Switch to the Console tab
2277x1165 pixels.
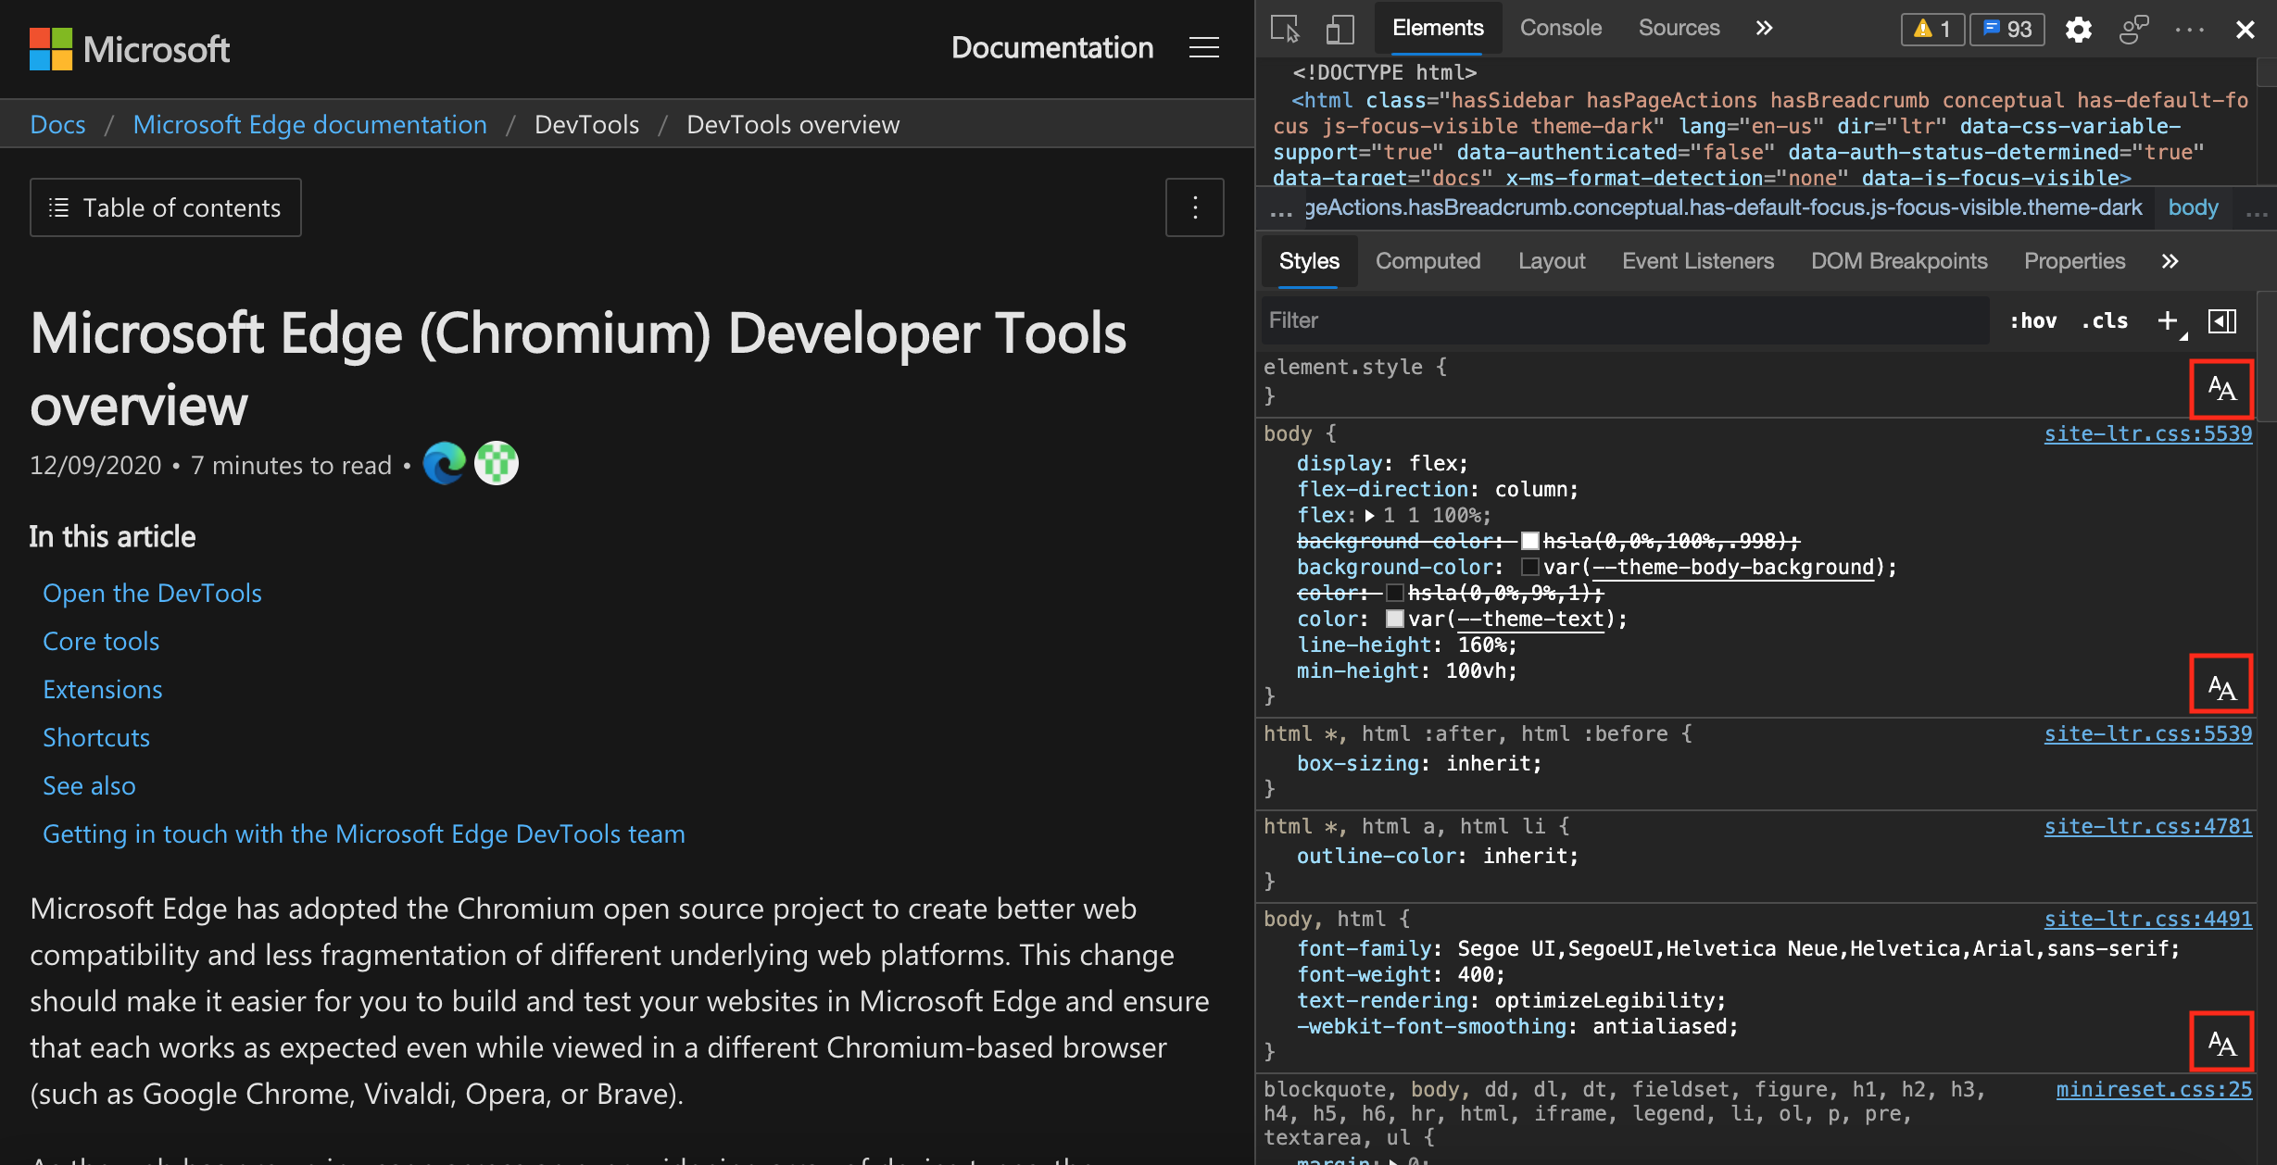pyautogui.click(x=1557, y=27)
